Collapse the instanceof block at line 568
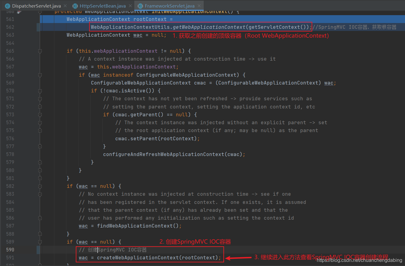 coord(40,75)
